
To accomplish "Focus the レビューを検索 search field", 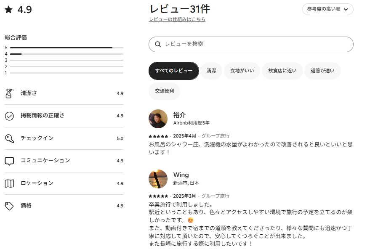I will (x=253, y=44).
